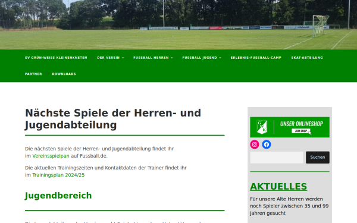This screenshot has width=357, height=223.
Task: Click the football pitch header image
Action: [178, 24]
